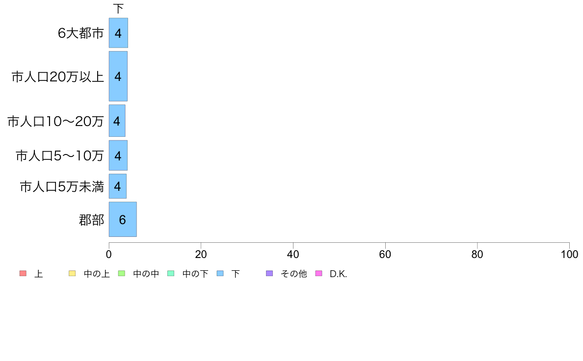Click the 6大都市 category label
Viewport: 583px width, 361px height.
tap(80, 33)
